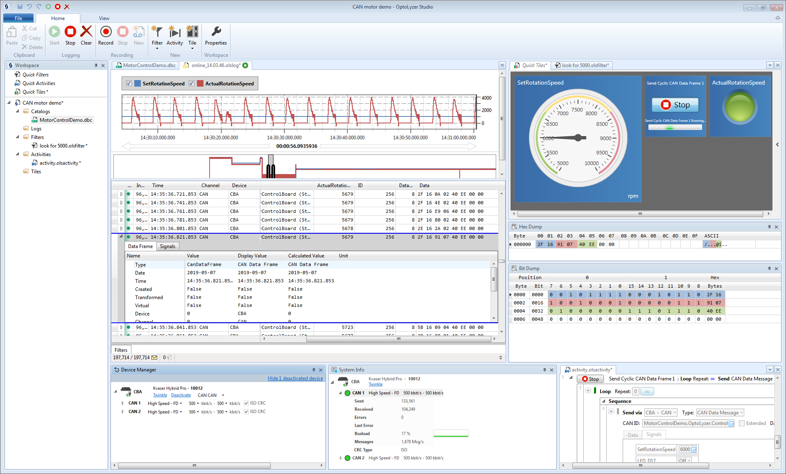Image resolution: width=786 pixels, height=474 pixels.
Task: Switch to look for 5000.olsfilter tab
Action: tap(582, 65)
